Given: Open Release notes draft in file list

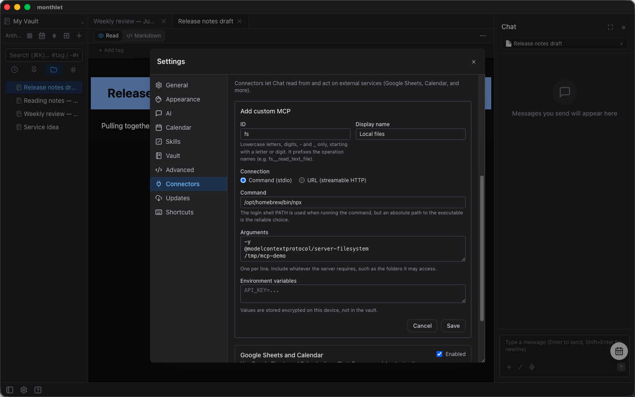Looking at the screenshot, I should coord(44,87).
